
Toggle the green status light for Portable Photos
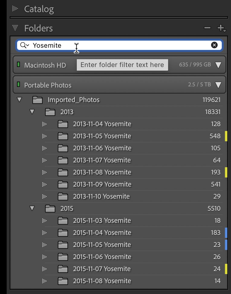click(19, 85)
